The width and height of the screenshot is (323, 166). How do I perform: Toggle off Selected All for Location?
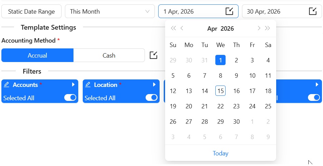pos(151,98)
